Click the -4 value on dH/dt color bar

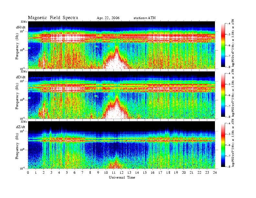(x=229, y=24)
